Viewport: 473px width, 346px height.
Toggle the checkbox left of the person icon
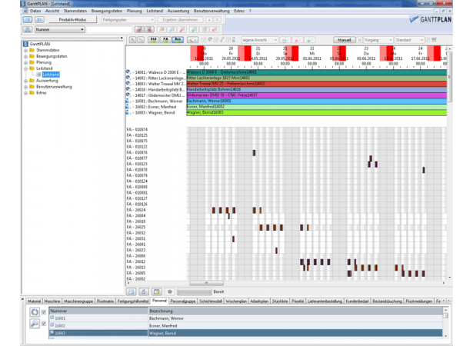pyautogui.click(x=228, y=40)
